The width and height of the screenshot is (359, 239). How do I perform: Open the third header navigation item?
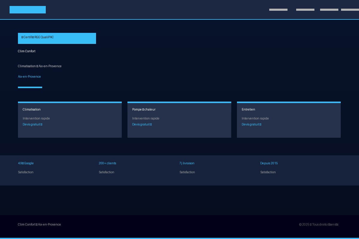pyautogui.click(x=329, y=10)
